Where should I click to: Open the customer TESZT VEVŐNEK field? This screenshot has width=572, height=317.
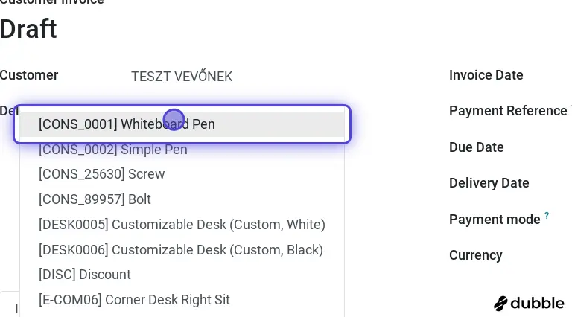point(182,77)
